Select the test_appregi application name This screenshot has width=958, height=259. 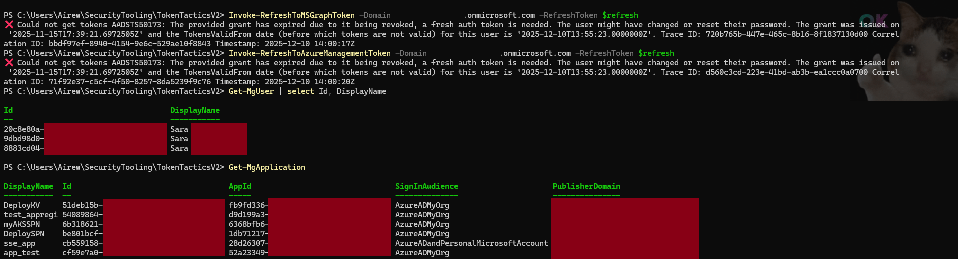point(30,215)
